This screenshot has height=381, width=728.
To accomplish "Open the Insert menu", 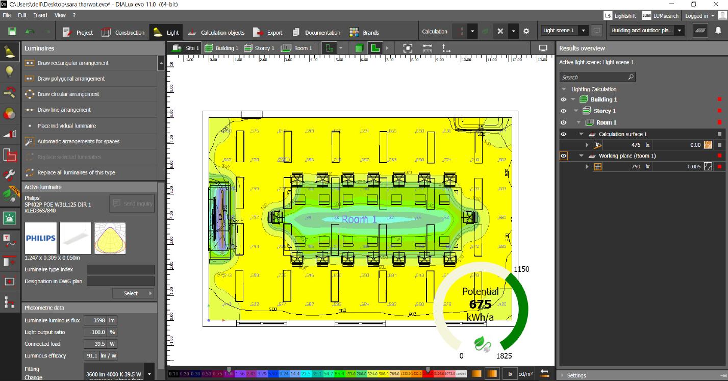I will point(40,15).
